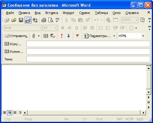This screenshot has height=123, width=153.
Task: Set low importance with blue arrow
Action: (69, 36)
